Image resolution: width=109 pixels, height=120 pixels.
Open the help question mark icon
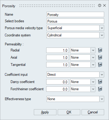99,5
